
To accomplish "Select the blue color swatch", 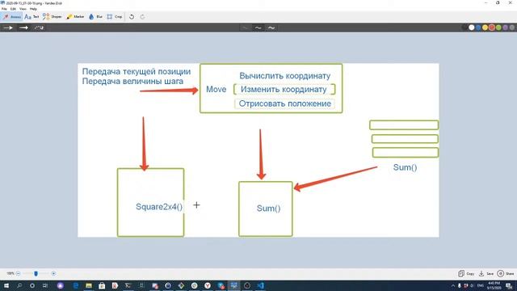I will pyautogui.click(x=478, y=27).
